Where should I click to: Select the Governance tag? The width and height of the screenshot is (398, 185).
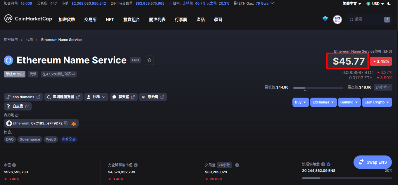(x=30, y=139)
